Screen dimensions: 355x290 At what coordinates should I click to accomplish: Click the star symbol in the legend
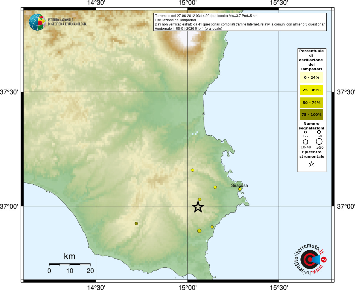[x=311, y=164]
